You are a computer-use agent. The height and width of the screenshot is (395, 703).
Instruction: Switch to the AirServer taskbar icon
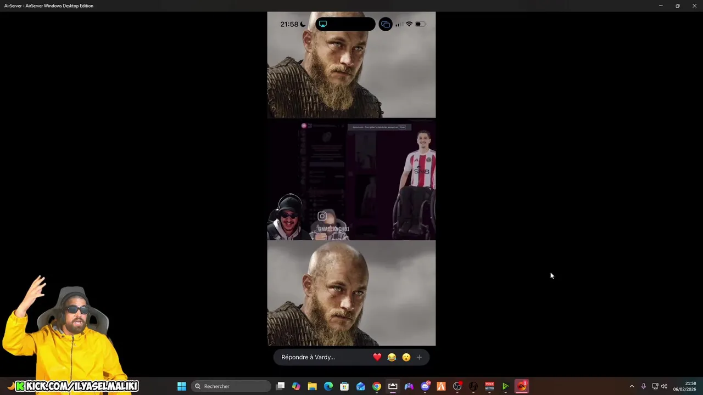tap(393, 386)
